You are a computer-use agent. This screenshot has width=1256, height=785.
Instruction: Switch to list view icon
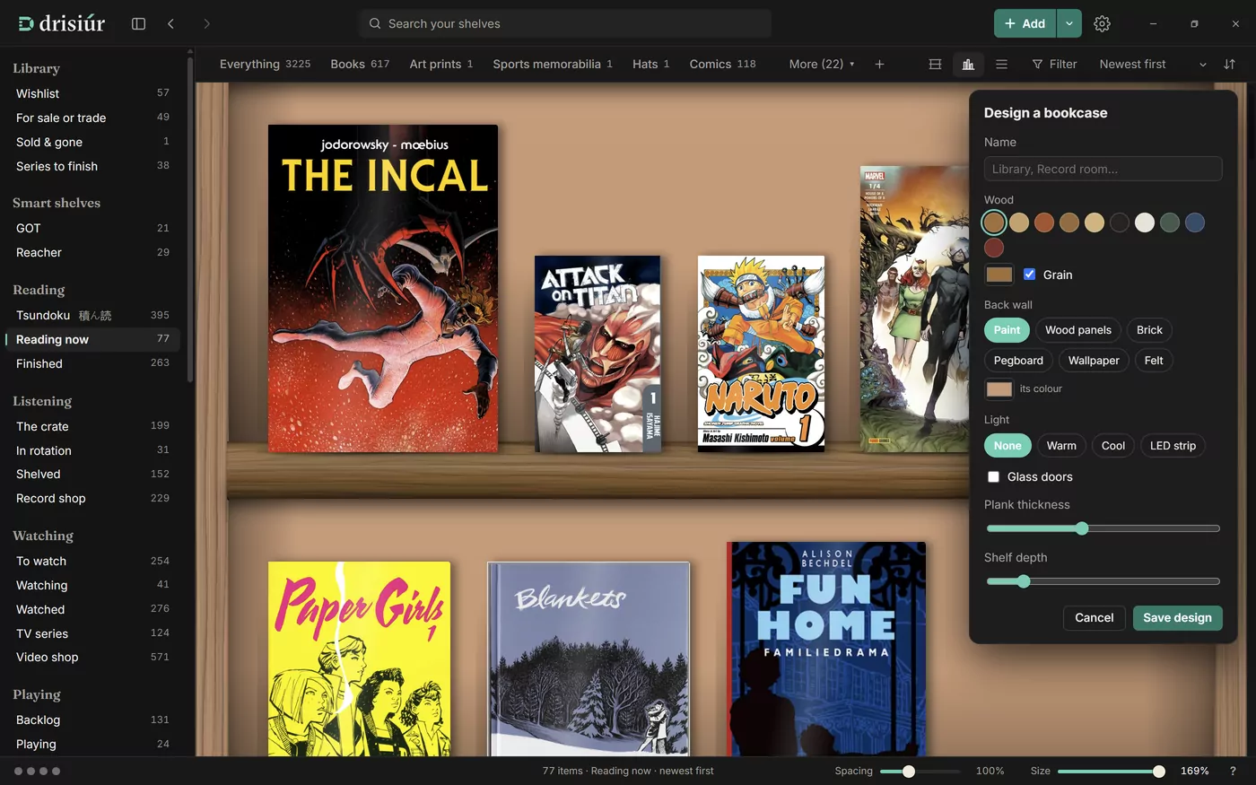pos(1001,65)
